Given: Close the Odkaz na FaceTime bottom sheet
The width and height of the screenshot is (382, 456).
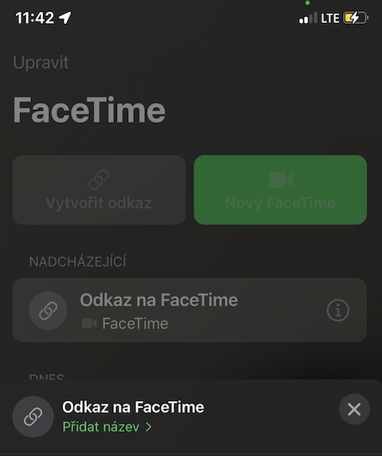Looking at the screenshot, I should pyautogui.click(x=354, y=410).
